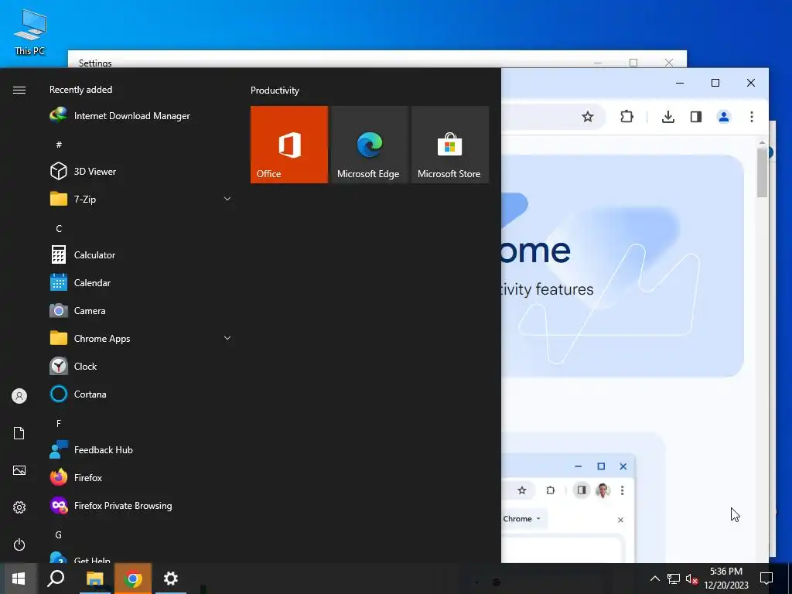This screenshot has height=594, width=792.
Task: Open the 7-Zip folder entry
Action: [x=142, y=199]
